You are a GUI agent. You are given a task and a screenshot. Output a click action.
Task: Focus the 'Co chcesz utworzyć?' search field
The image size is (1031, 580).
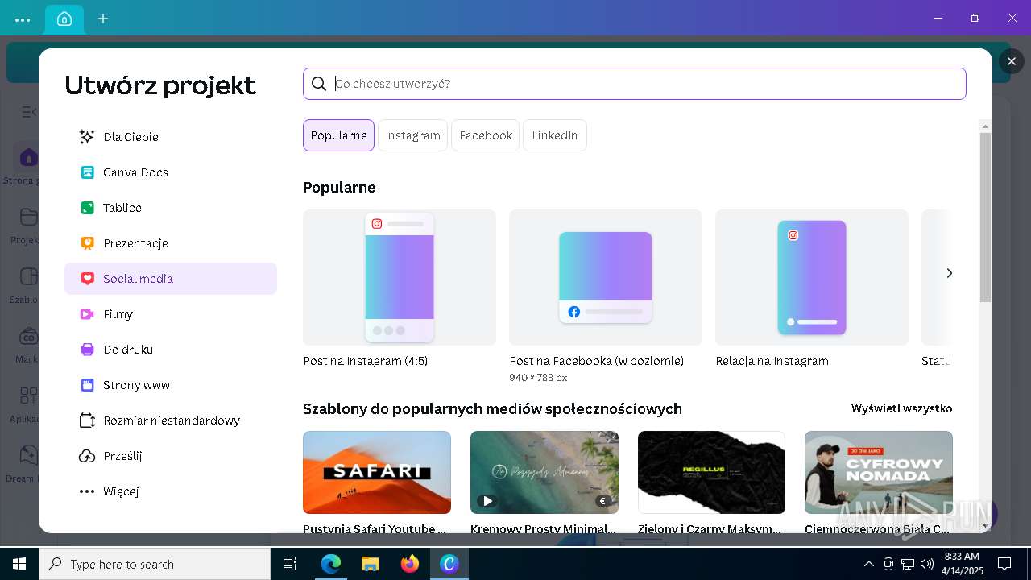[x=635, y=84]
